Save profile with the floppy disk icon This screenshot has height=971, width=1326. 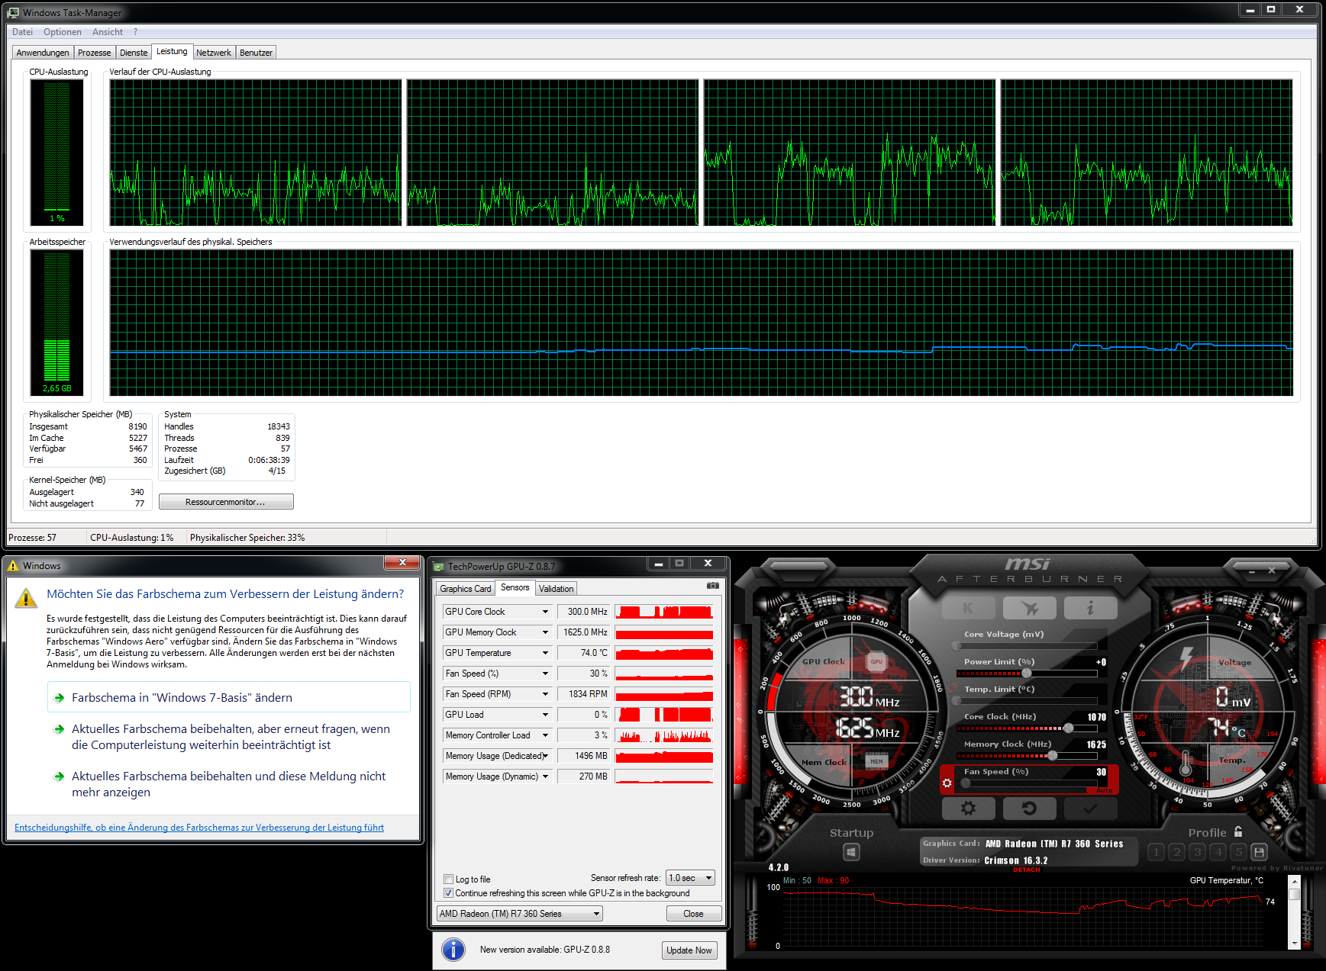tap(1260, 852)
